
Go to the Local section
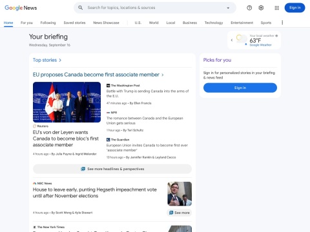point(170,23)
